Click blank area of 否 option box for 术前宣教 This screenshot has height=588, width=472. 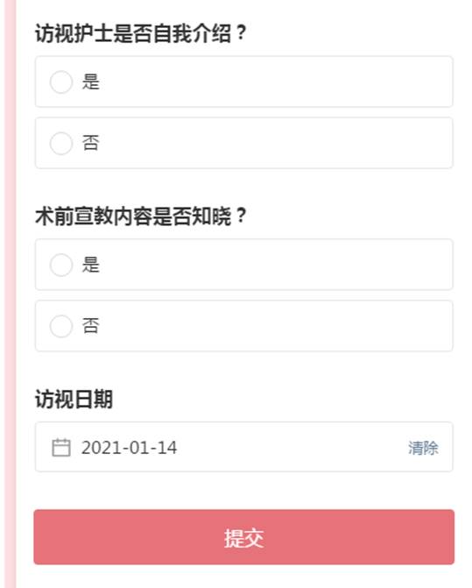click(278, 326)
